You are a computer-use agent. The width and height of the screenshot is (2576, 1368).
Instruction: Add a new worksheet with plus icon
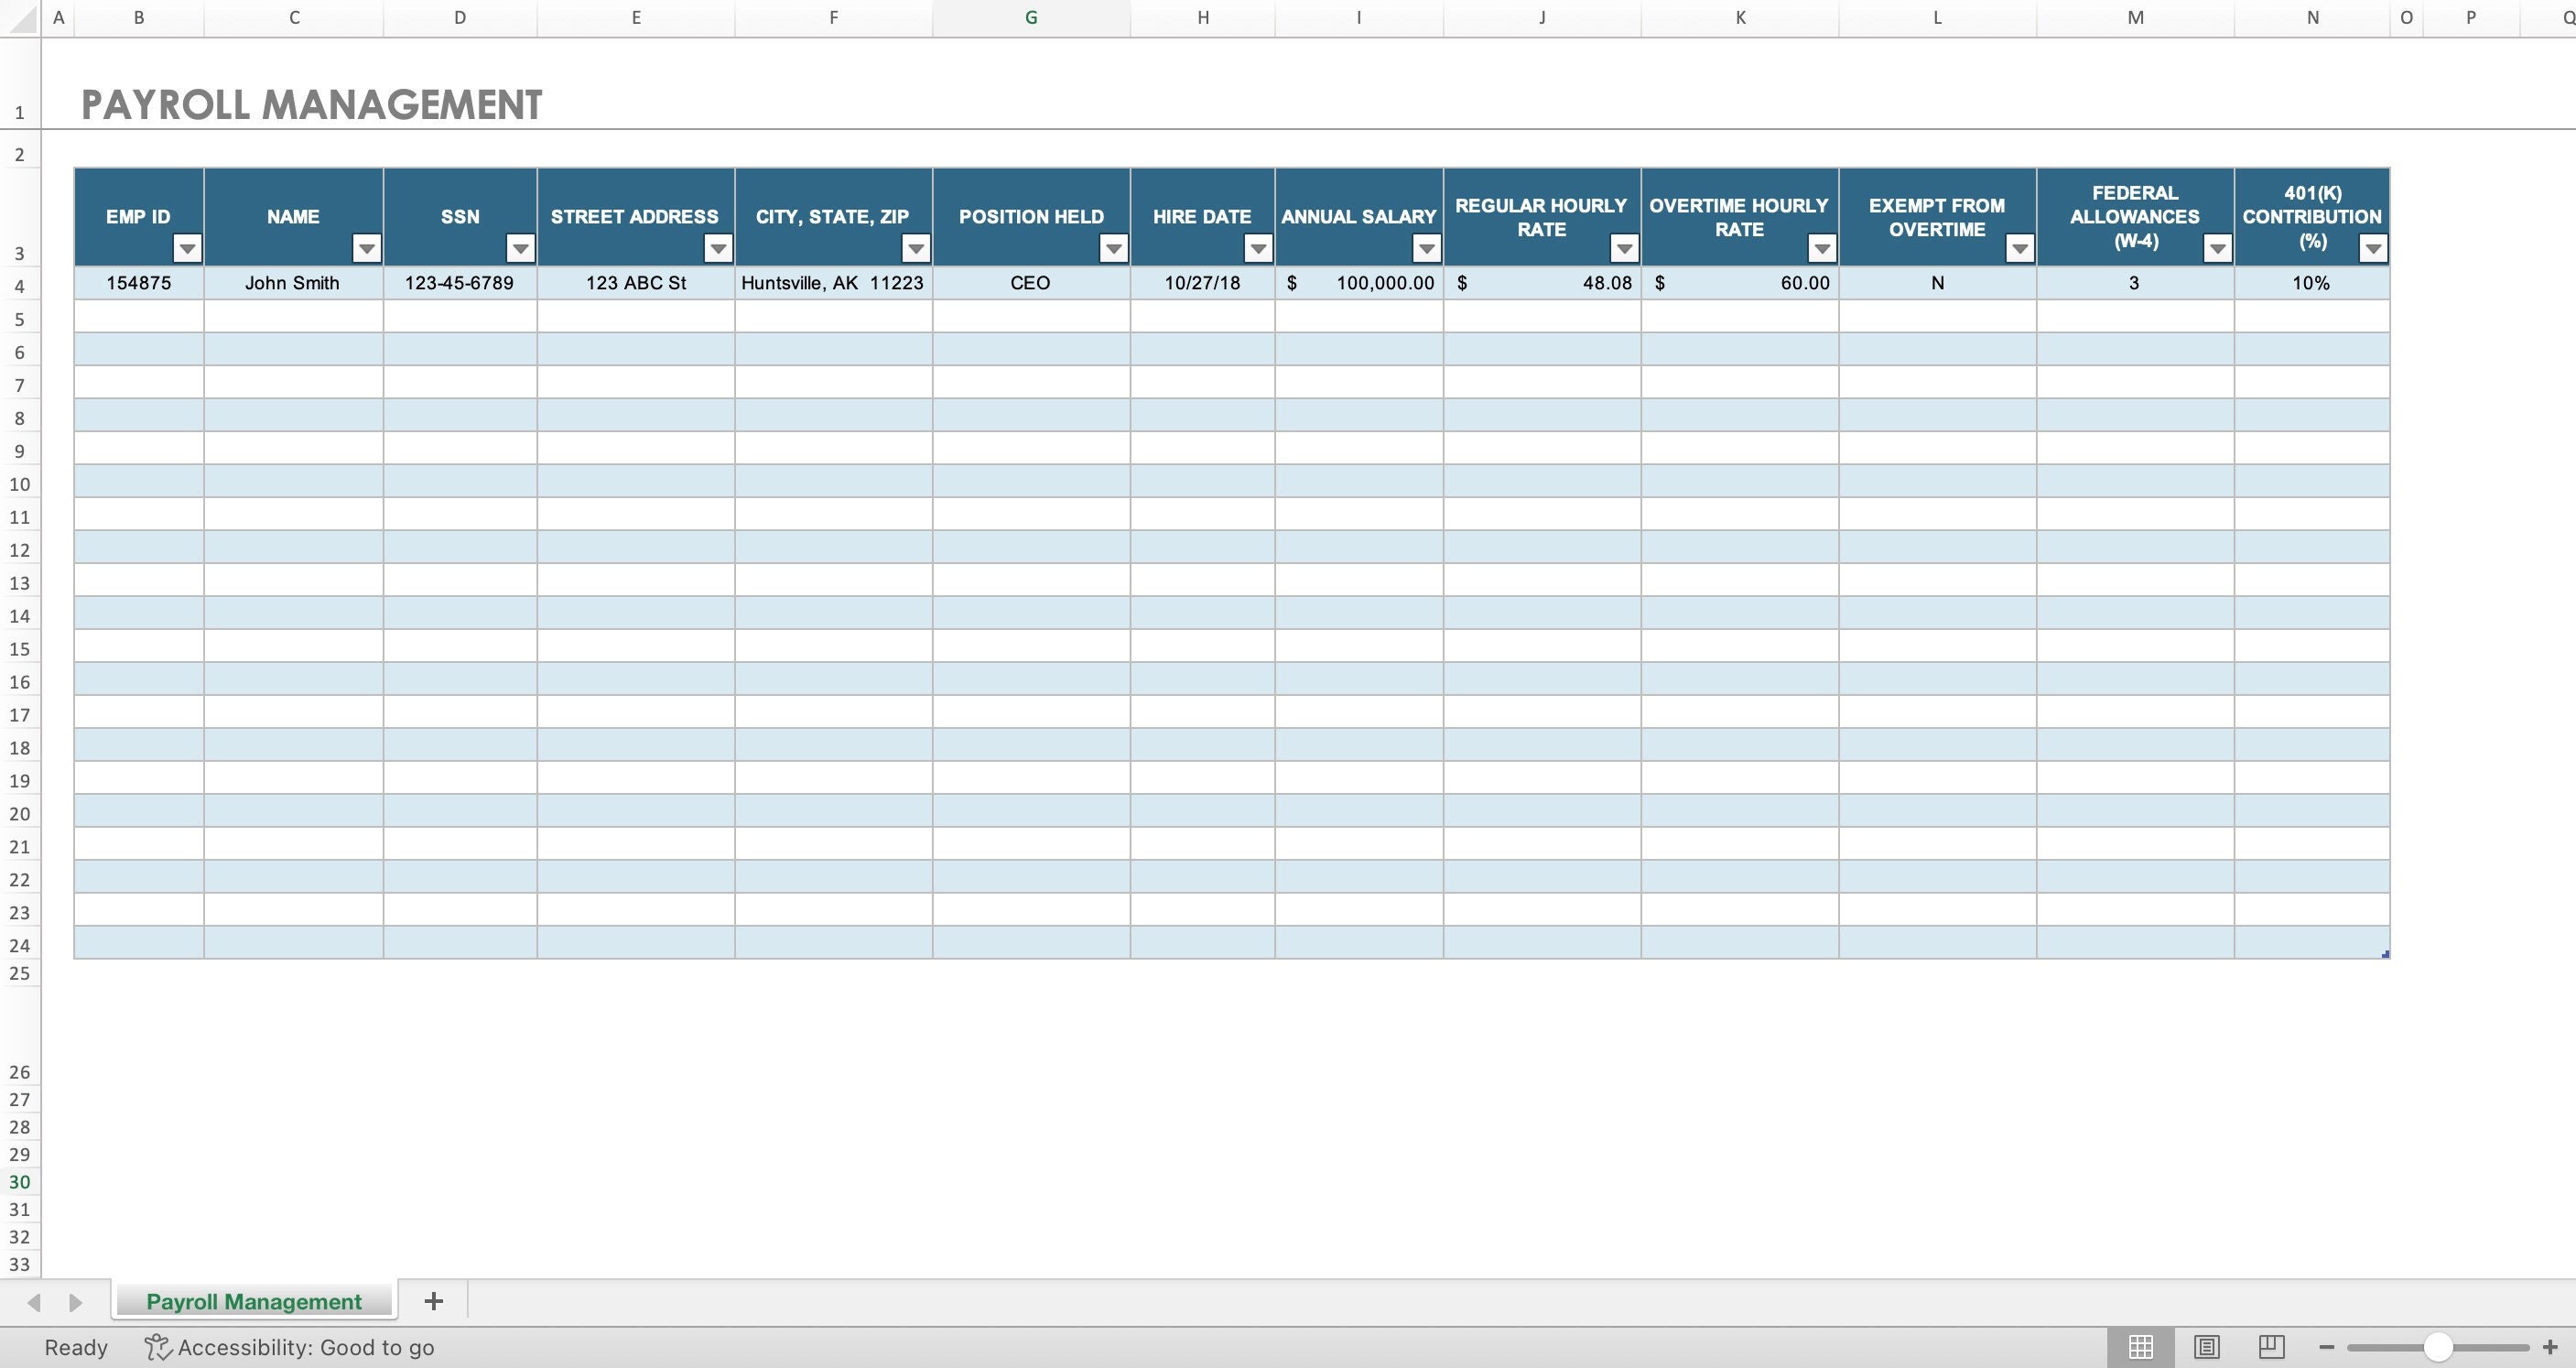[x=433, y=1301]
